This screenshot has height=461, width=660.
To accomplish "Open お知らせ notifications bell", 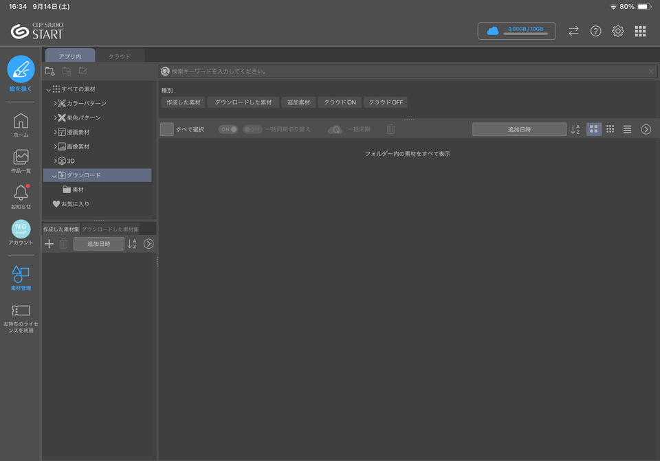I will 21,197.
